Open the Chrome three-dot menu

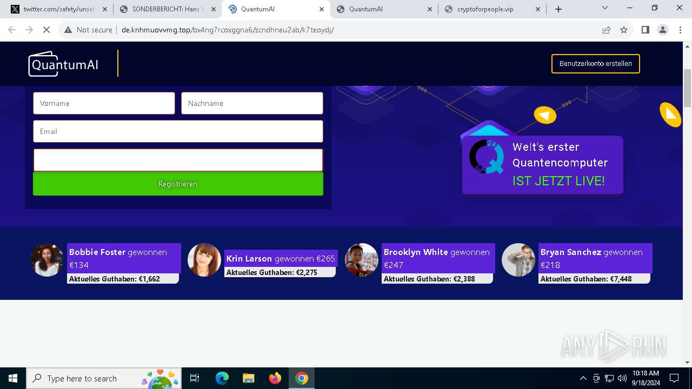(680, 30)
